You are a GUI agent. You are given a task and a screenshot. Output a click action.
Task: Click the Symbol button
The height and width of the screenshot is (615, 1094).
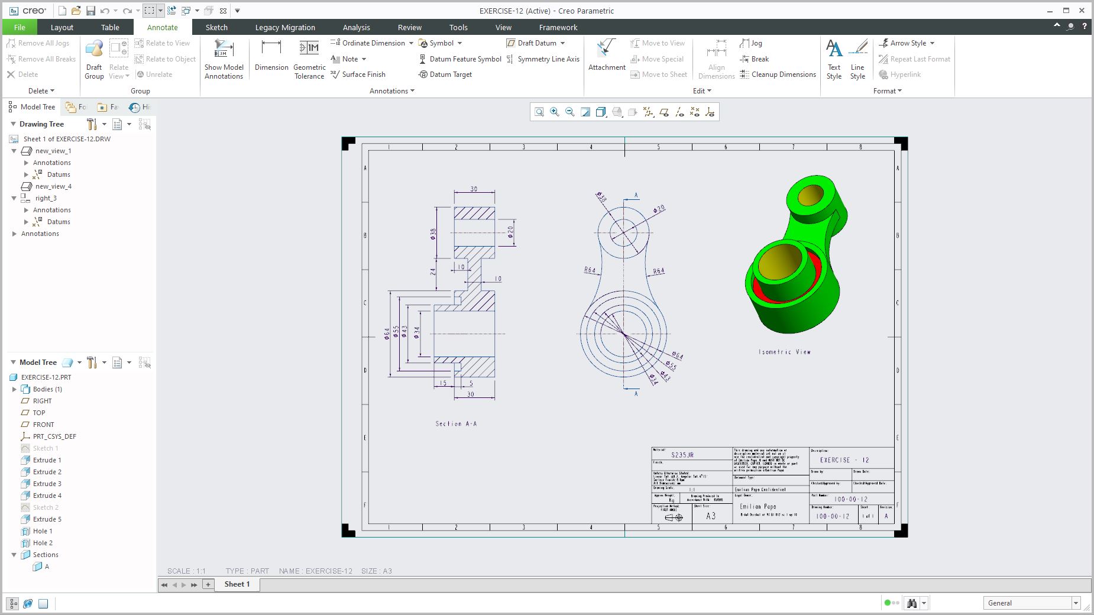[440, 43]
